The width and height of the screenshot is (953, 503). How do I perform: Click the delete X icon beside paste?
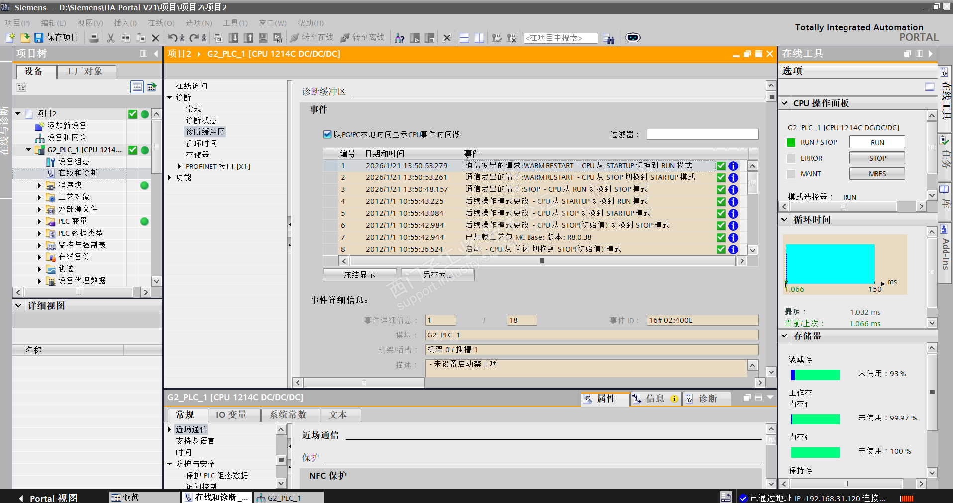(156, 38)
